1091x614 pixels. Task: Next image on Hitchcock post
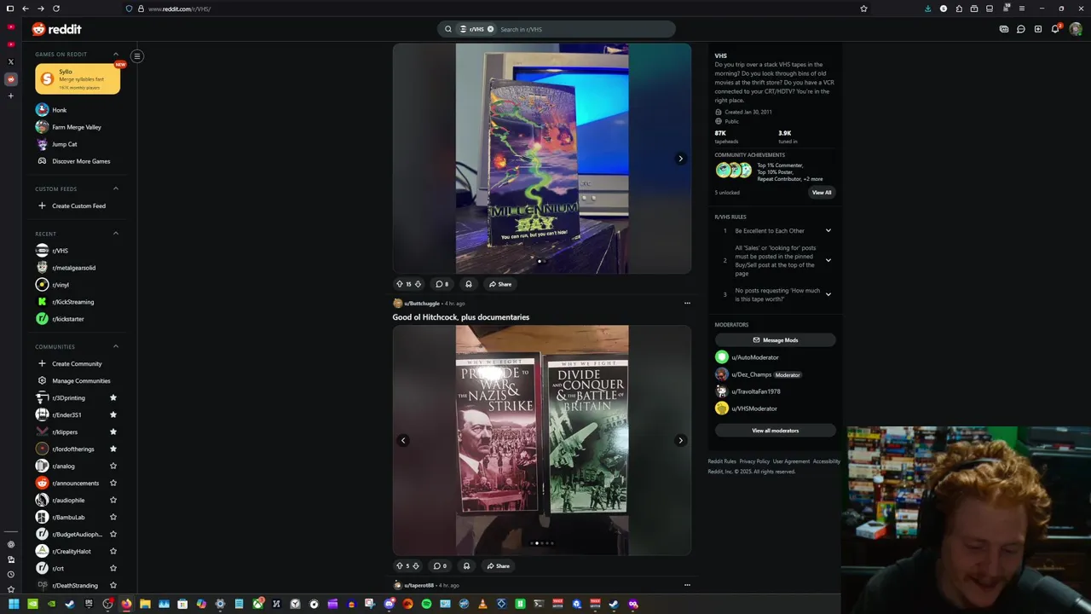pyautogui.click(x=680, y=441)
